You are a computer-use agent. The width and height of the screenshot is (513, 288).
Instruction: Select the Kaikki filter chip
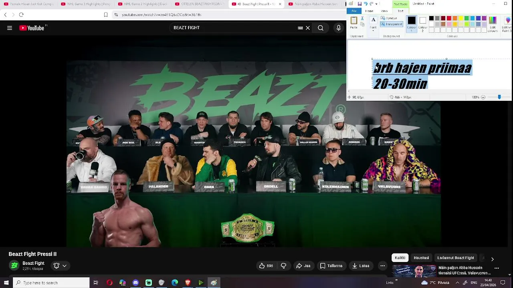[x=400, y=258]
